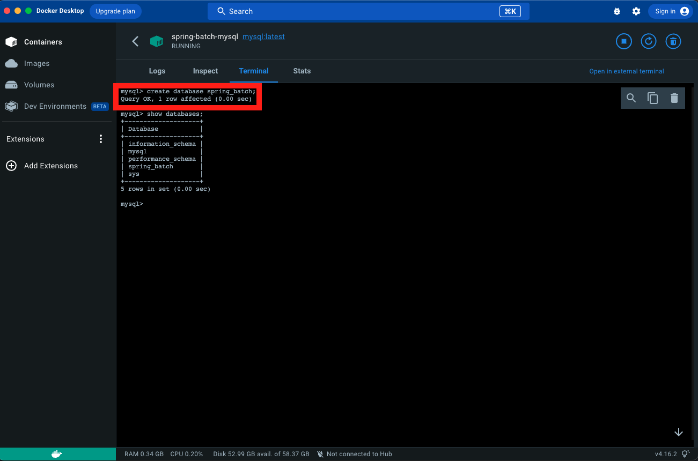
Task: Click the teal container icon
Action: pos(157,41)
